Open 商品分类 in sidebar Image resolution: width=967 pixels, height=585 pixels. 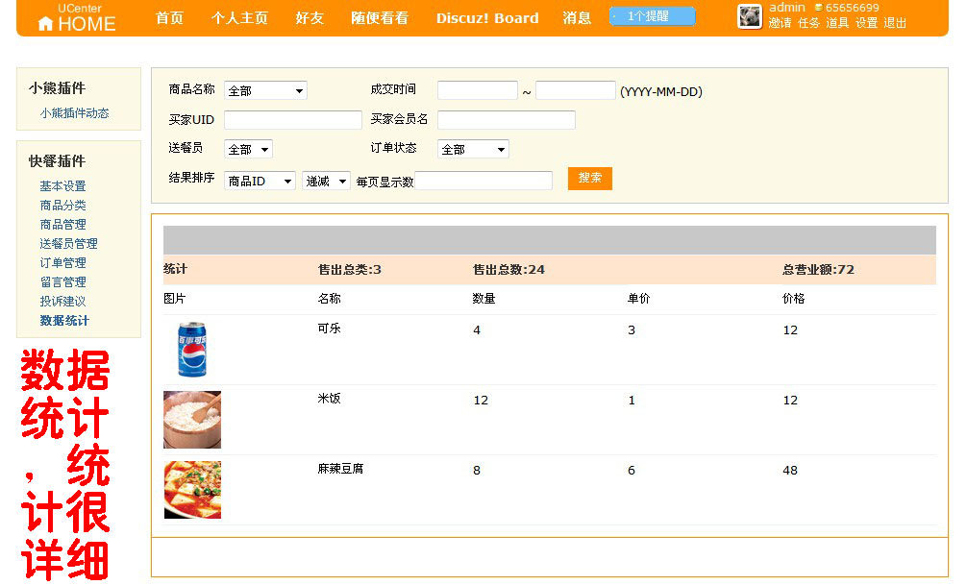(62, 205)
